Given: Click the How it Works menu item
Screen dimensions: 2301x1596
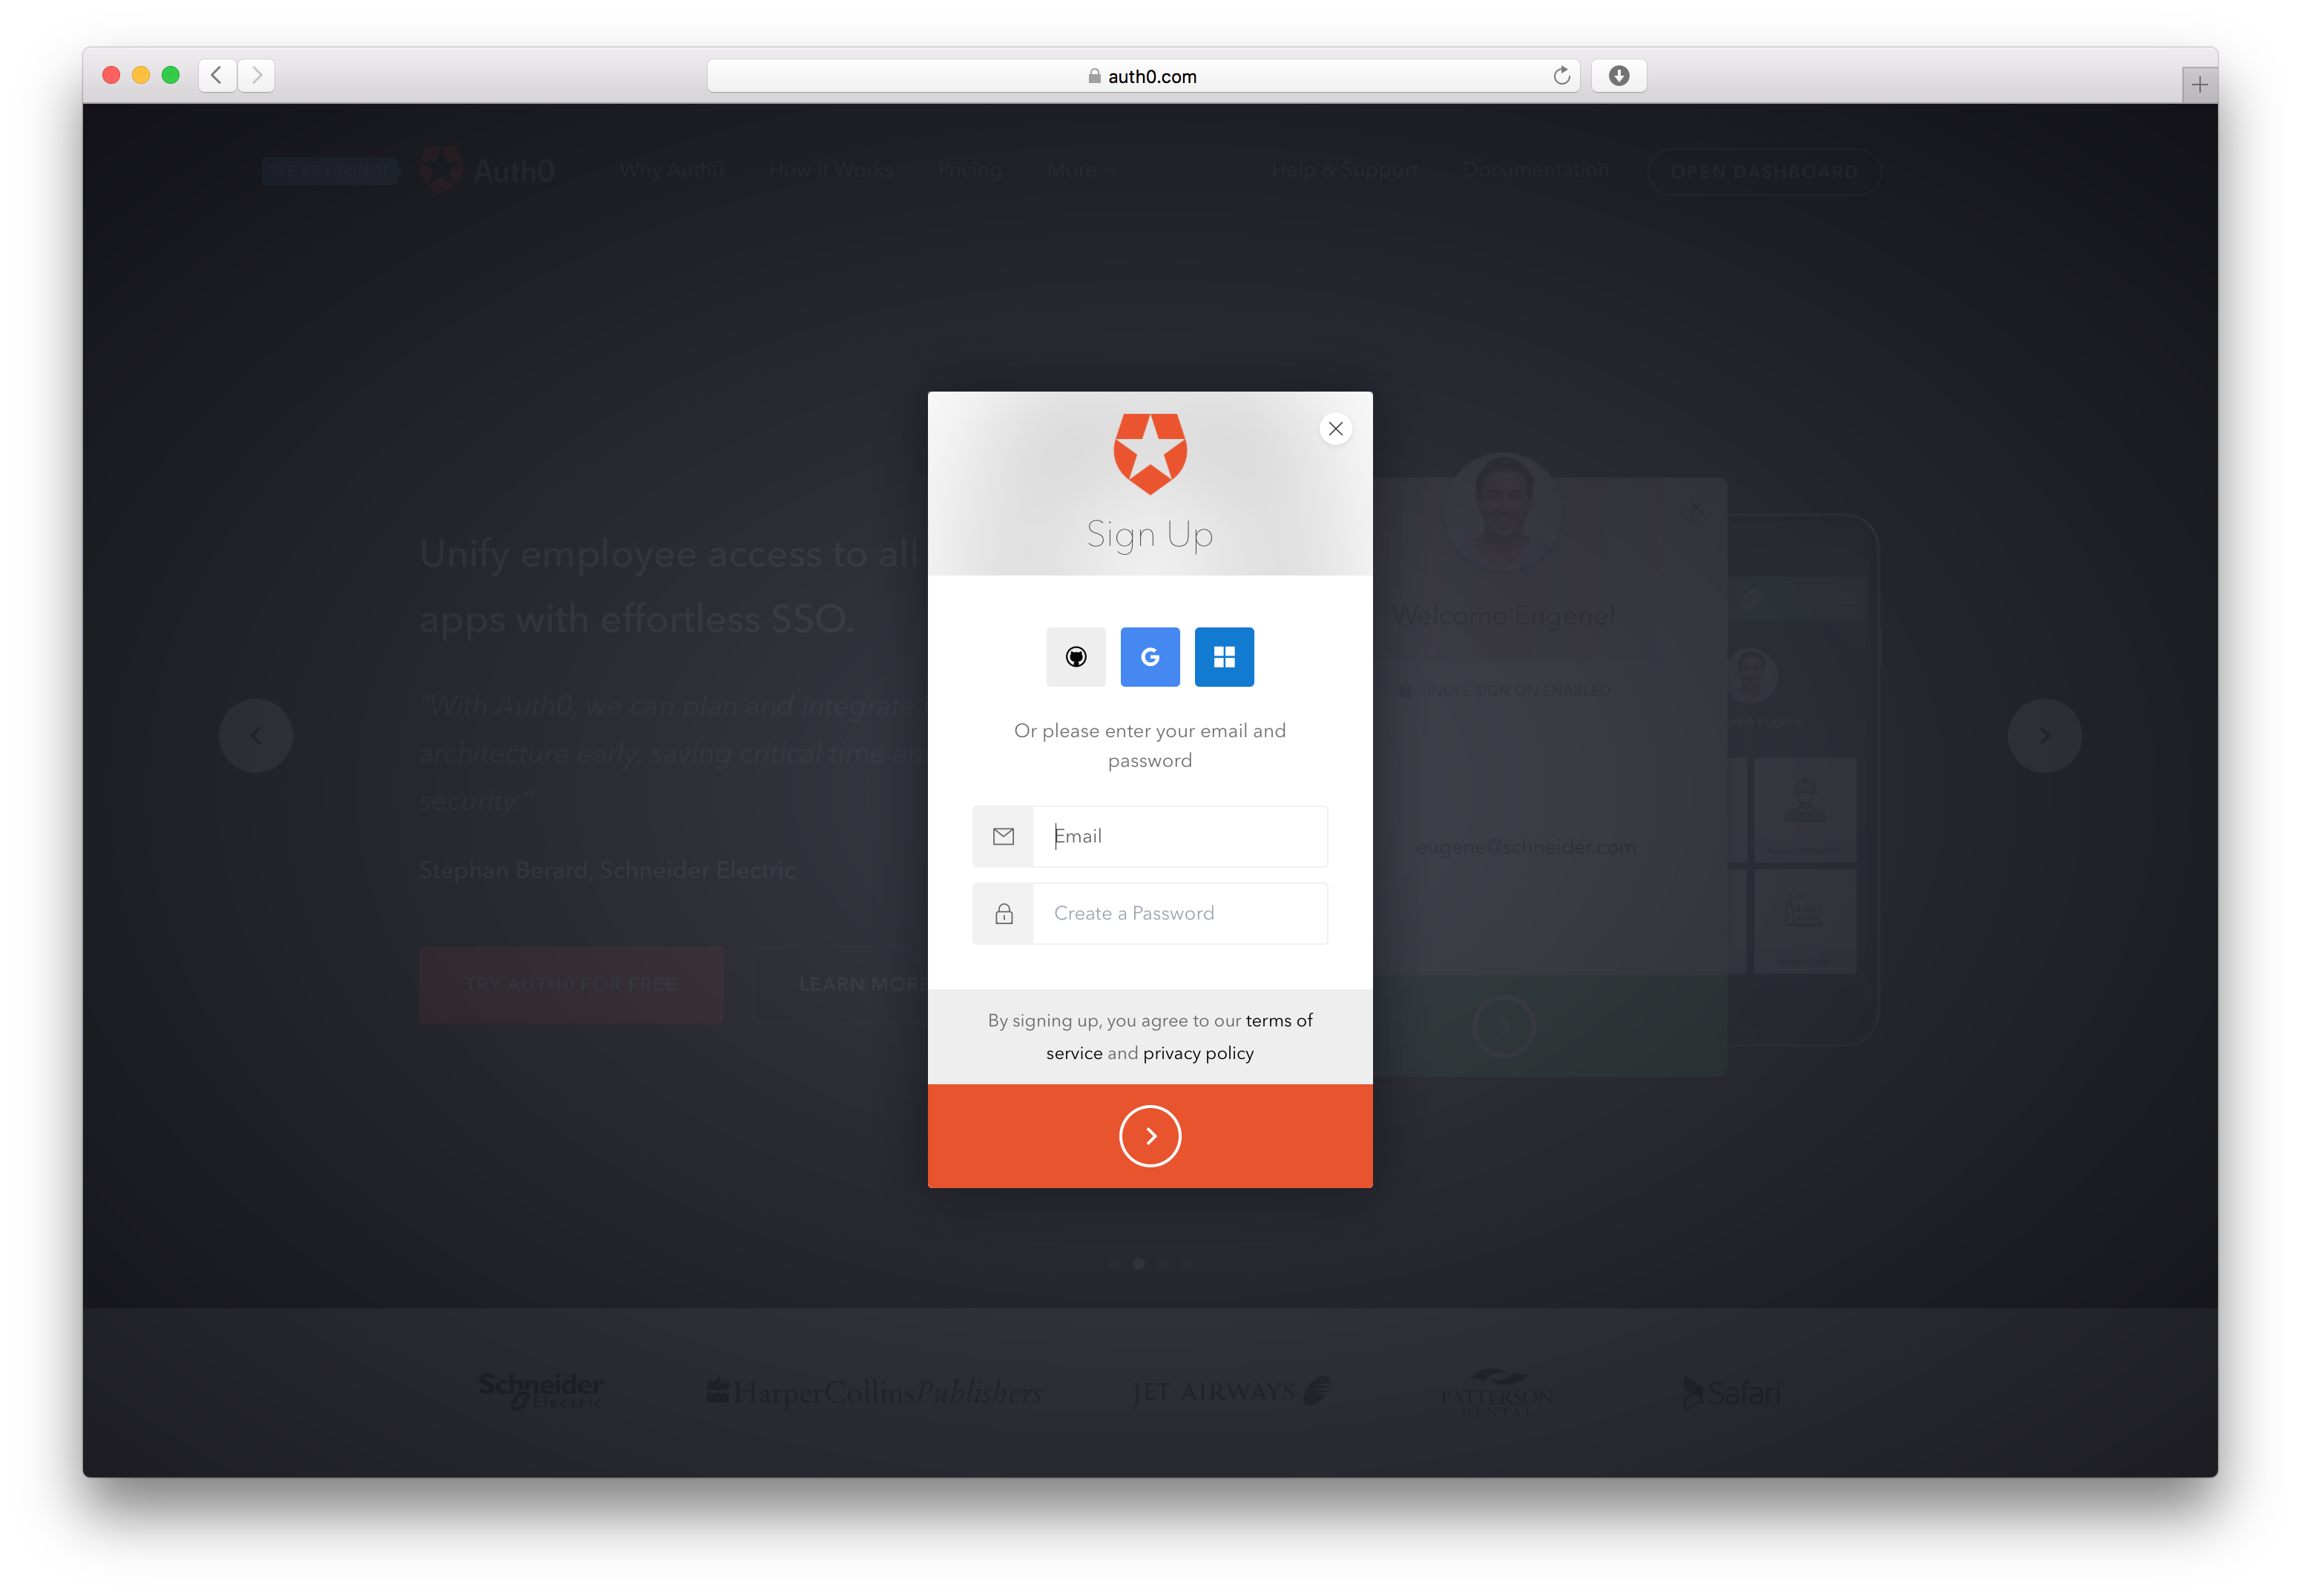Looking at the screenshot, I should [831, 170].
